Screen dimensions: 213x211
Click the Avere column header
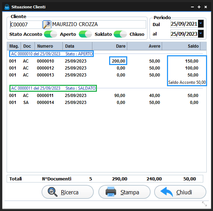click(145, 46)
